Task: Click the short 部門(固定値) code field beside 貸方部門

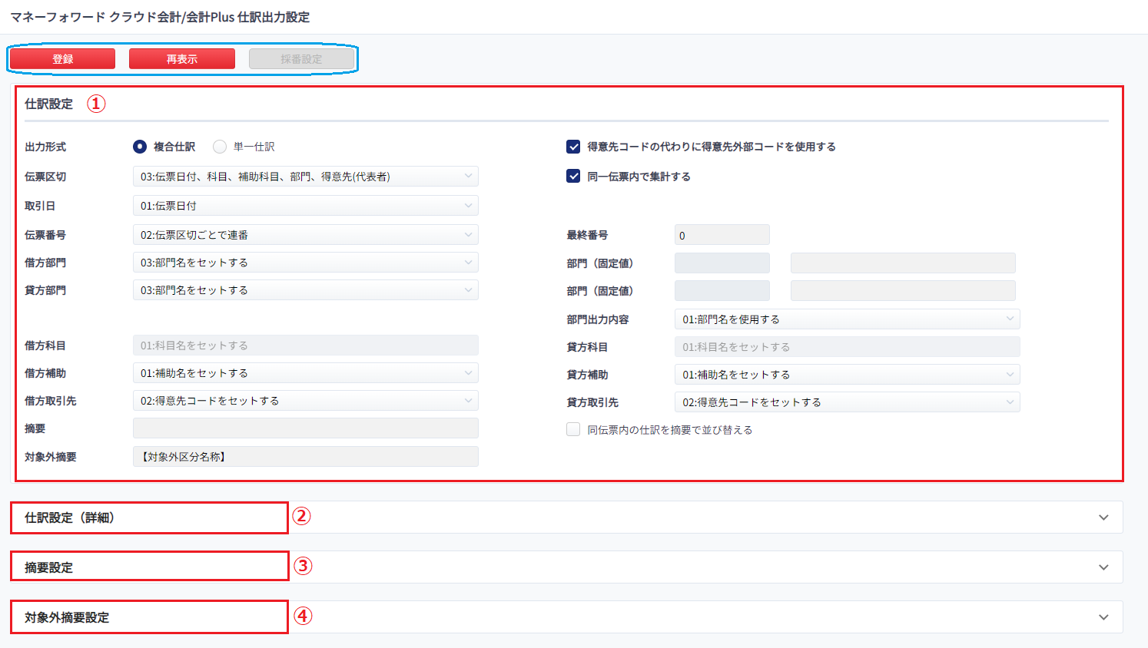Action: pyautogui.click(x=722, y=291)
